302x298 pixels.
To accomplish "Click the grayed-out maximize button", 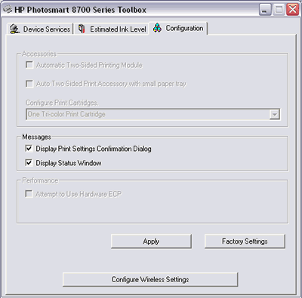I will click(279, 10).
